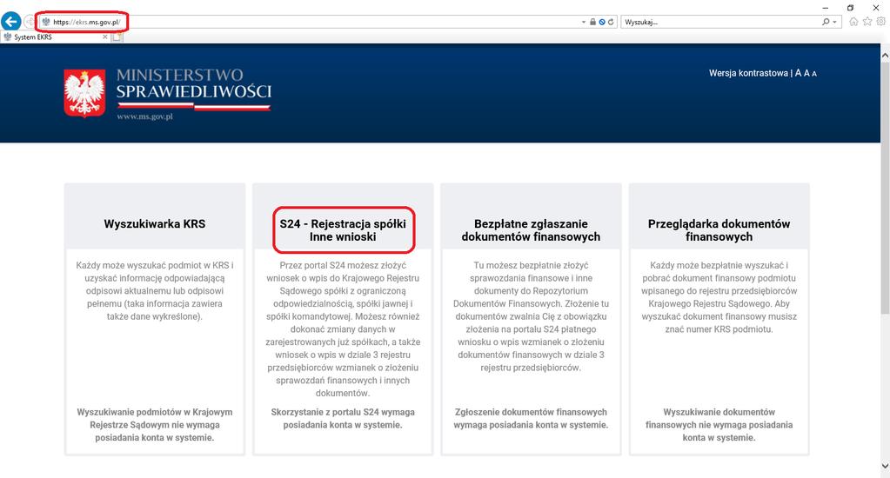The height and width of the screenshot is (478, 890).
Task: Click the magnifier search icon
Action: pos(826,22)
